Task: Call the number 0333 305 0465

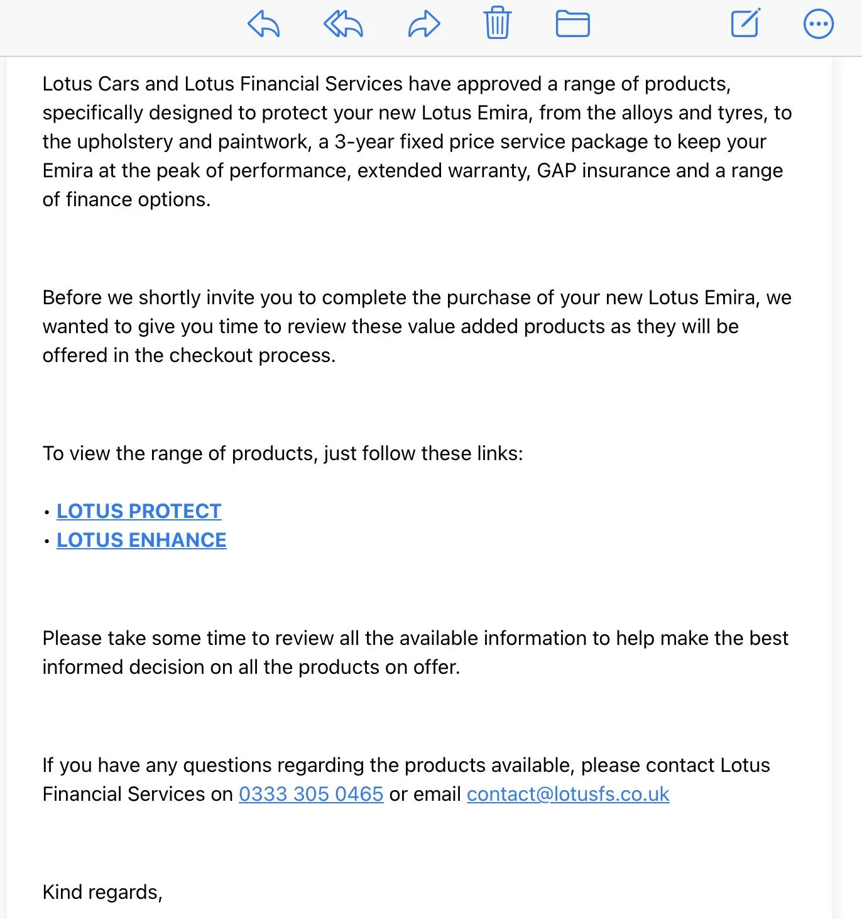Action: coord(311,794)
